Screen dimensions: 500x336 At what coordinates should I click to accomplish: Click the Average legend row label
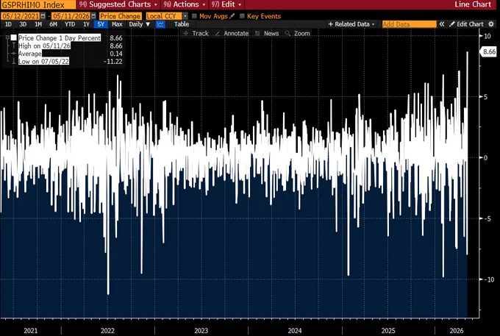30,54
